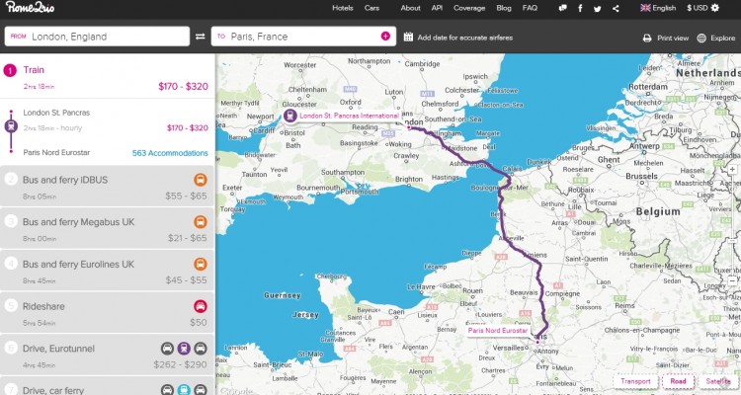741x395 pixels.
Task: Go to the Coverage page
Action: coord(468,8)
